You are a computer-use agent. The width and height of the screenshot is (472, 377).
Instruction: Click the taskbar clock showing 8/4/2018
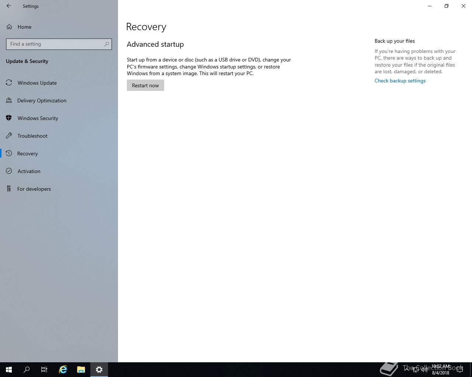441,370
